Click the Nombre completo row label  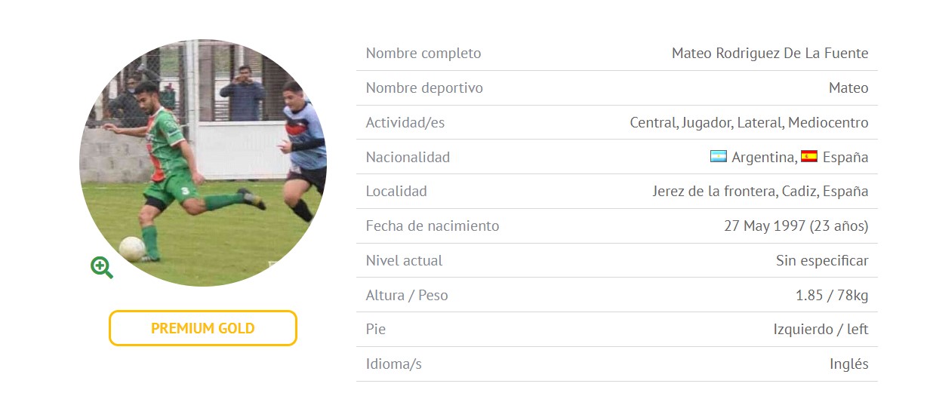pos(423,53)
